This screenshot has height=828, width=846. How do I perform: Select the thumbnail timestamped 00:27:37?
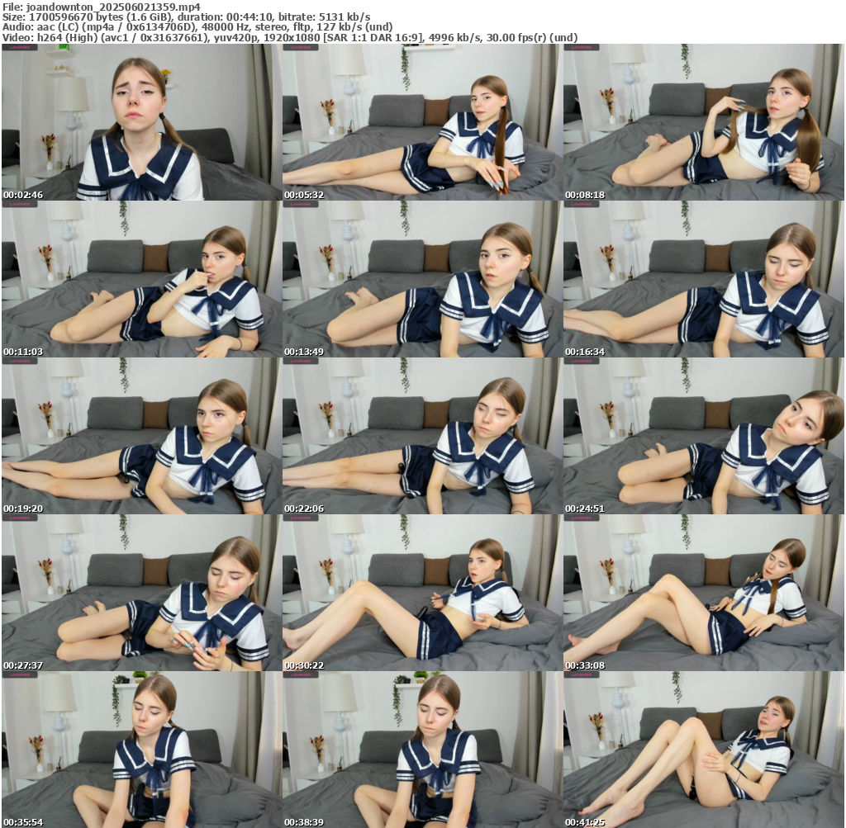141,593
